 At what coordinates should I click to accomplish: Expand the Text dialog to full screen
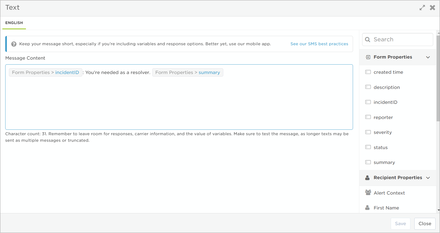(422, 8)
